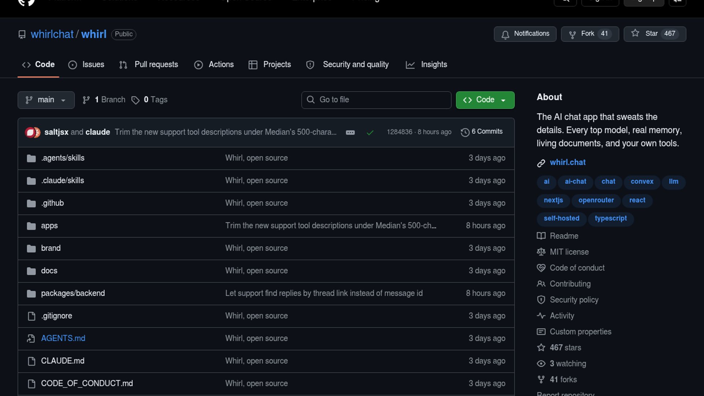704x396 pixels.
Task: Open the 6 Commits history link
Action: pyautogui.click(x=481, y=132)
